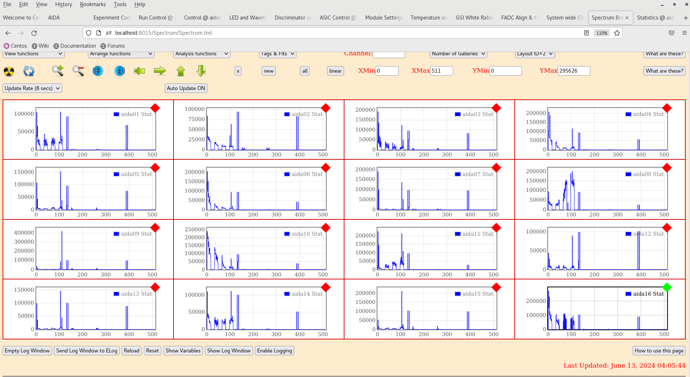
Task: Expand the Update Rate dropdown
Action: pos(32,88)
